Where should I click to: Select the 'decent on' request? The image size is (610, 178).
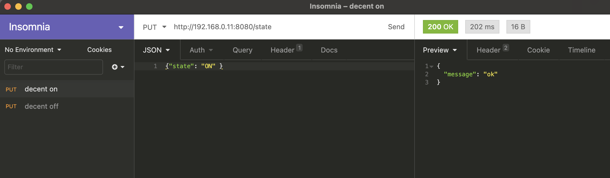tap(41, 89)
